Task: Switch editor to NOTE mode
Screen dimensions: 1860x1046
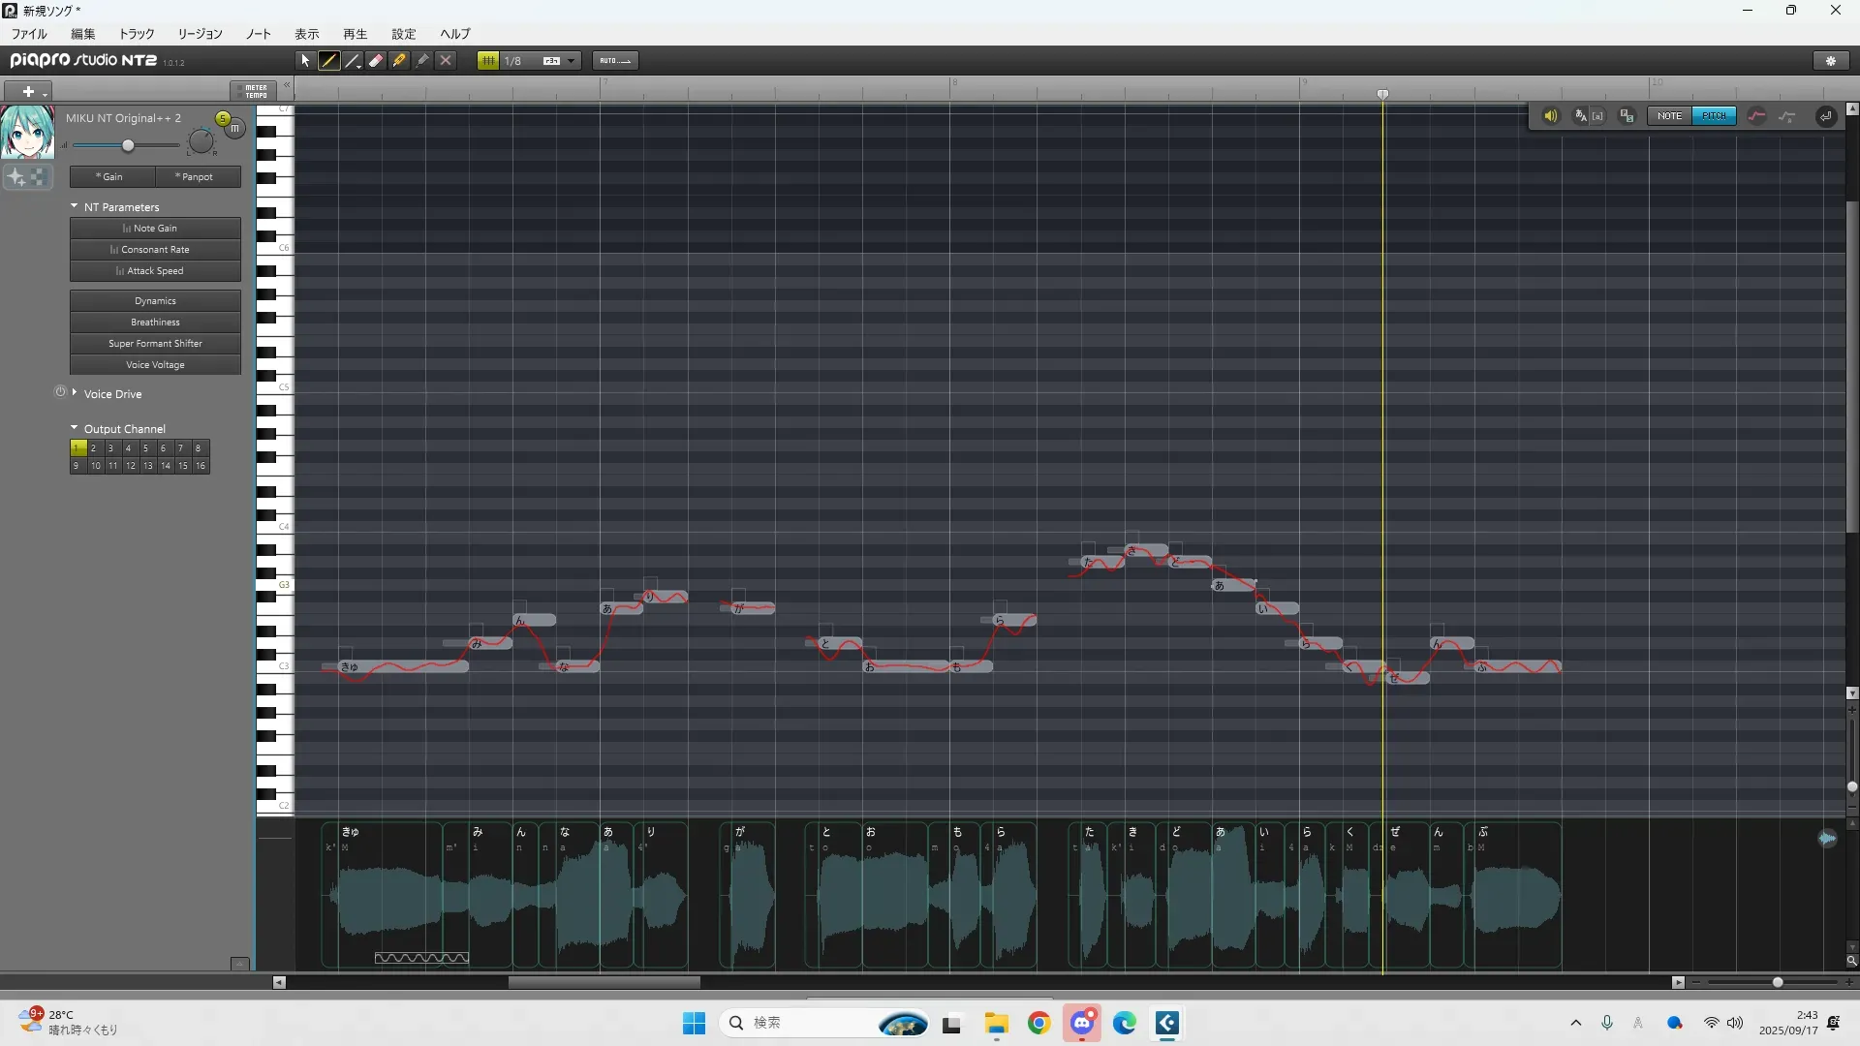Action: [1669, 116]
